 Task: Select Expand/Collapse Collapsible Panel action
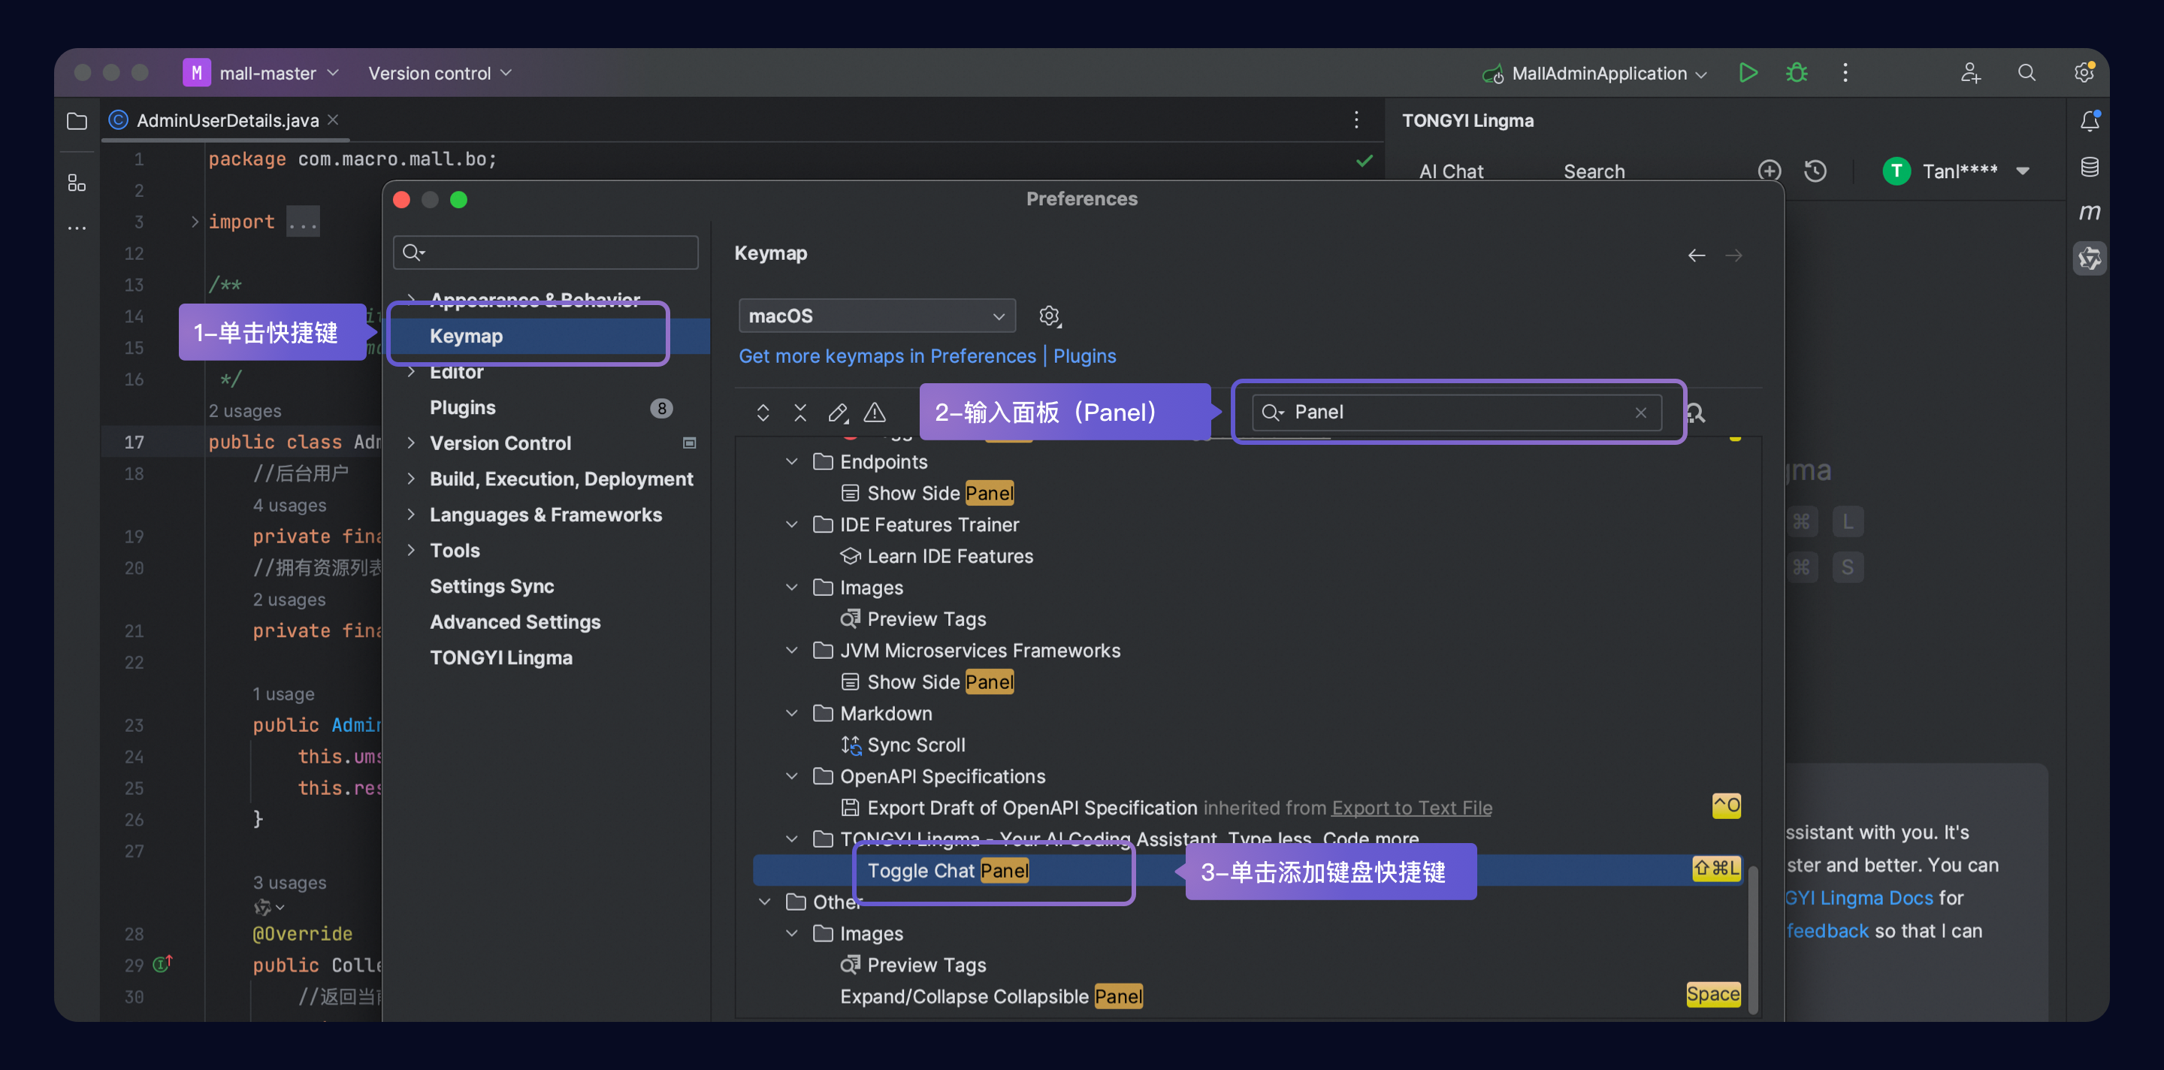pos(991,997)
